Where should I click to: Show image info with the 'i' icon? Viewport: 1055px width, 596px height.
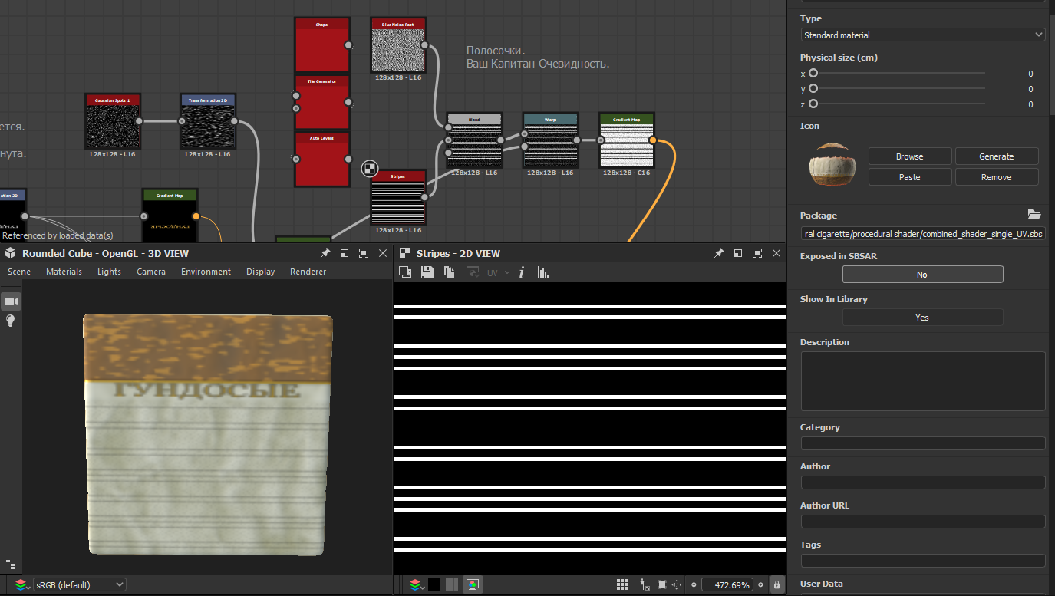pyautogui.click(x=522, y=272)
